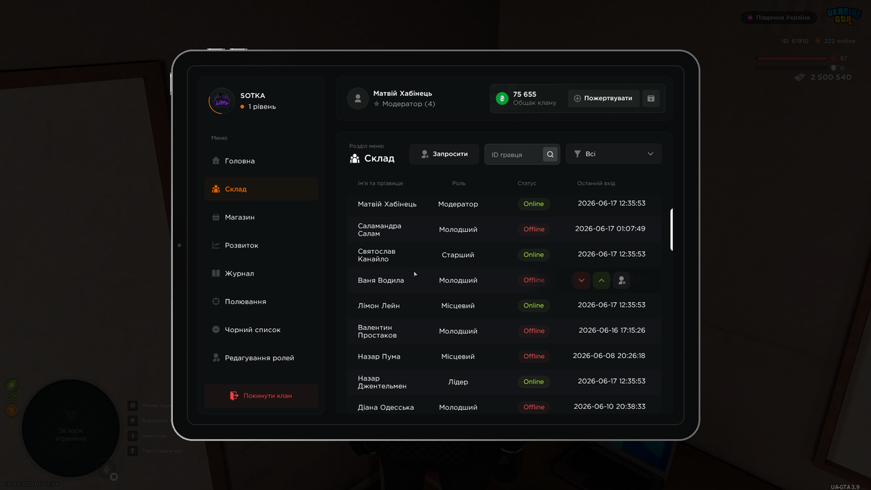The image size is (871, 490).
Task: Click the ID гравця search field
Action: coord(522,154)
